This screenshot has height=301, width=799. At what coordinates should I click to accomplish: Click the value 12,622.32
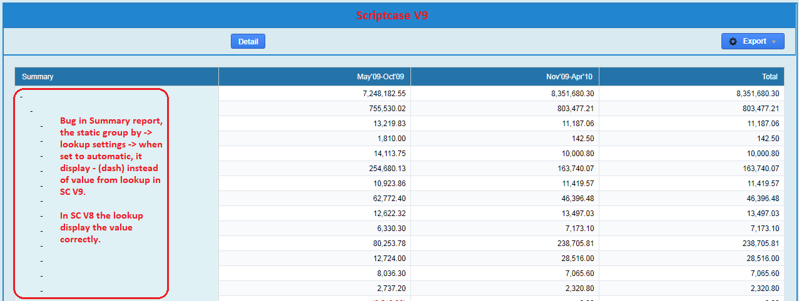pyautogui.click(x=390, y=214)
